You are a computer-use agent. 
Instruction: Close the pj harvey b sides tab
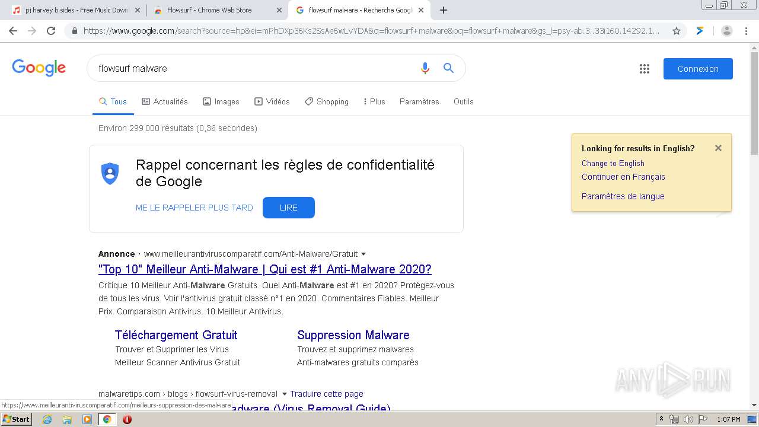click(x=138, y=10)
